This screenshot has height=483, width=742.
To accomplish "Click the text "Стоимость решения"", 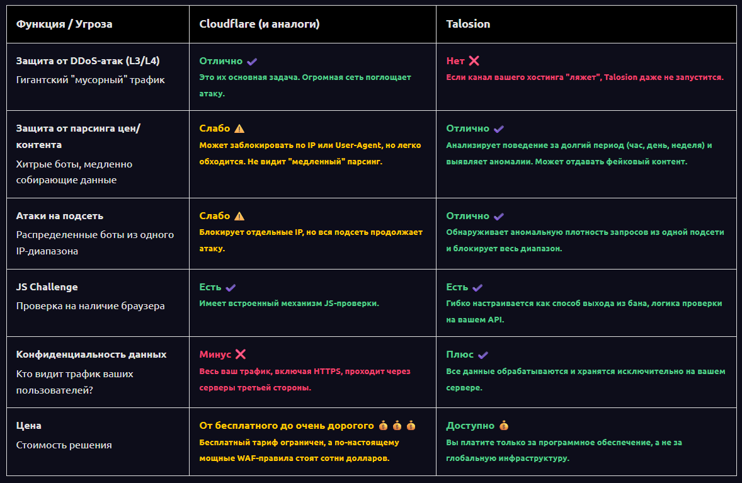I will coord(64,445).
